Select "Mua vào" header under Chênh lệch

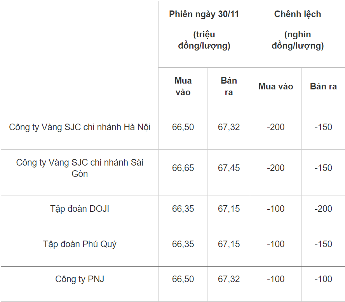pos(275,86)
